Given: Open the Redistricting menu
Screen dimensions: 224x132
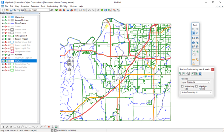Looking at the screenshot, I should (x=53, y=6).
